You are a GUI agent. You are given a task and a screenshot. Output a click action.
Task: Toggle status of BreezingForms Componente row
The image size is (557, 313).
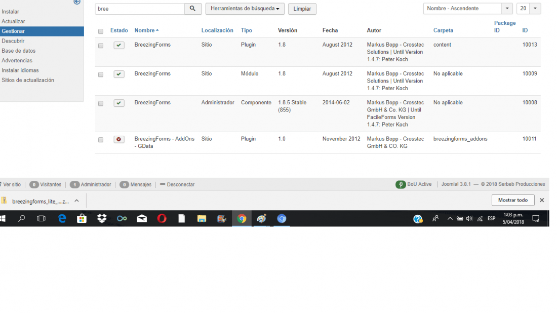click(119, 103)
